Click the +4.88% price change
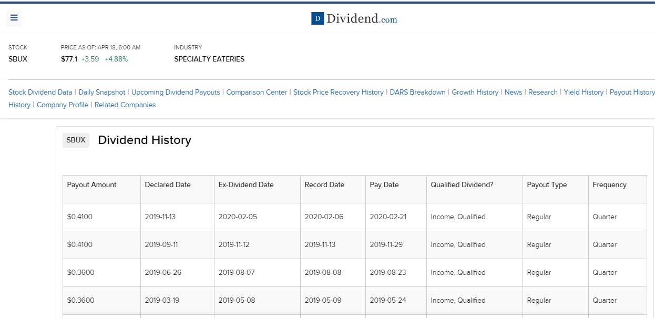The image size is (655, 318). (x=116, y=59)
